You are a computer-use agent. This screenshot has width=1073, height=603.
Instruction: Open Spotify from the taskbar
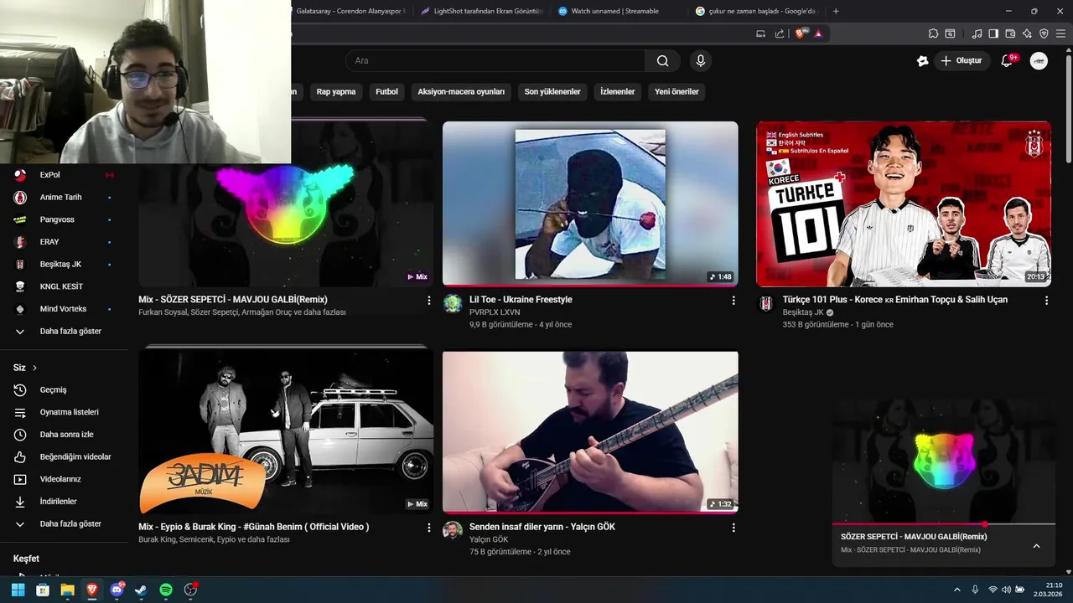coord(166,590)
